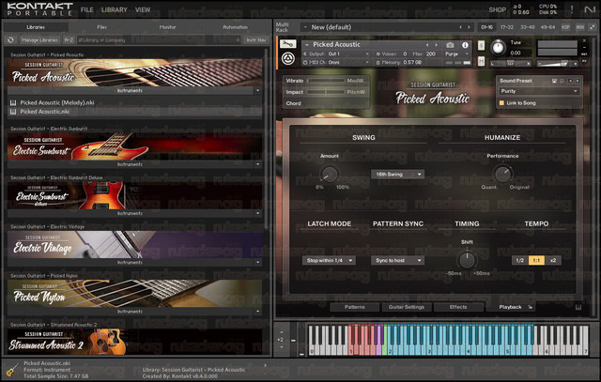Load next multi with arrow in Multi Rack

469,27
